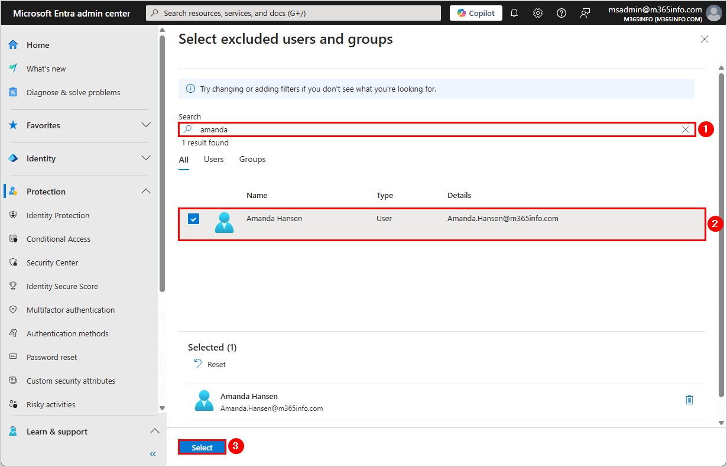This screenshot has height=467, width=727.
Task: Click the msadmin account avatar
Action: [x=714, y=13]
